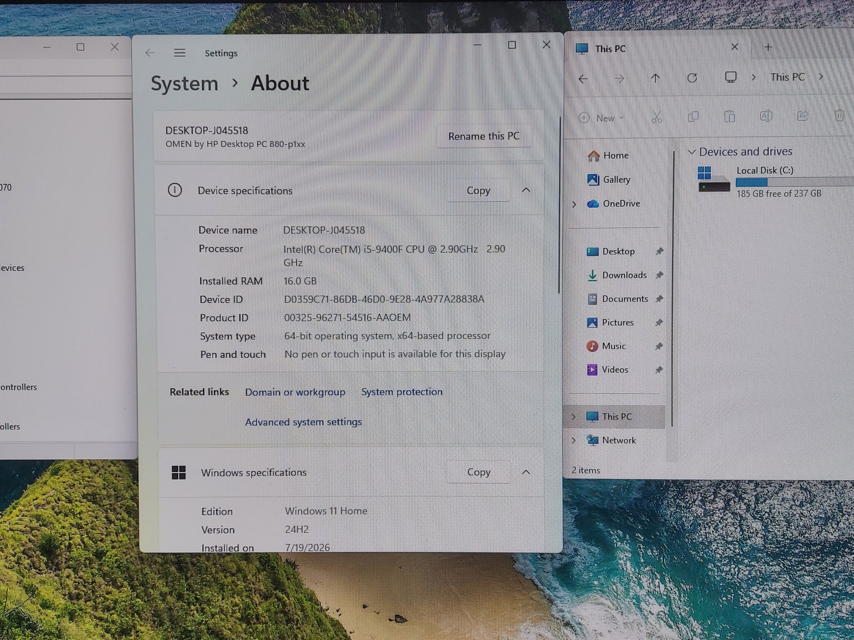Open a new File Explorer tab
Screen dimensions: 854x640
[x=768, y=47]
